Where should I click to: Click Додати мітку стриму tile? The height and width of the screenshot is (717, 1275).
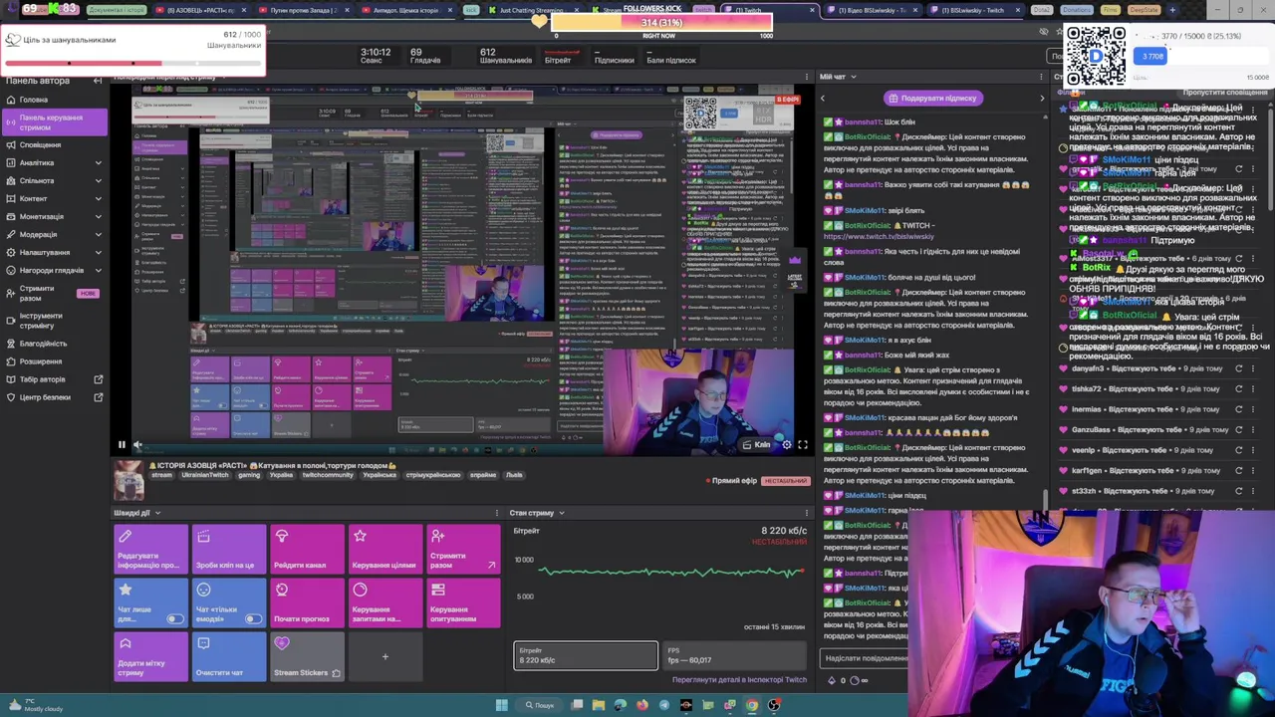click(x=150, y=657)
